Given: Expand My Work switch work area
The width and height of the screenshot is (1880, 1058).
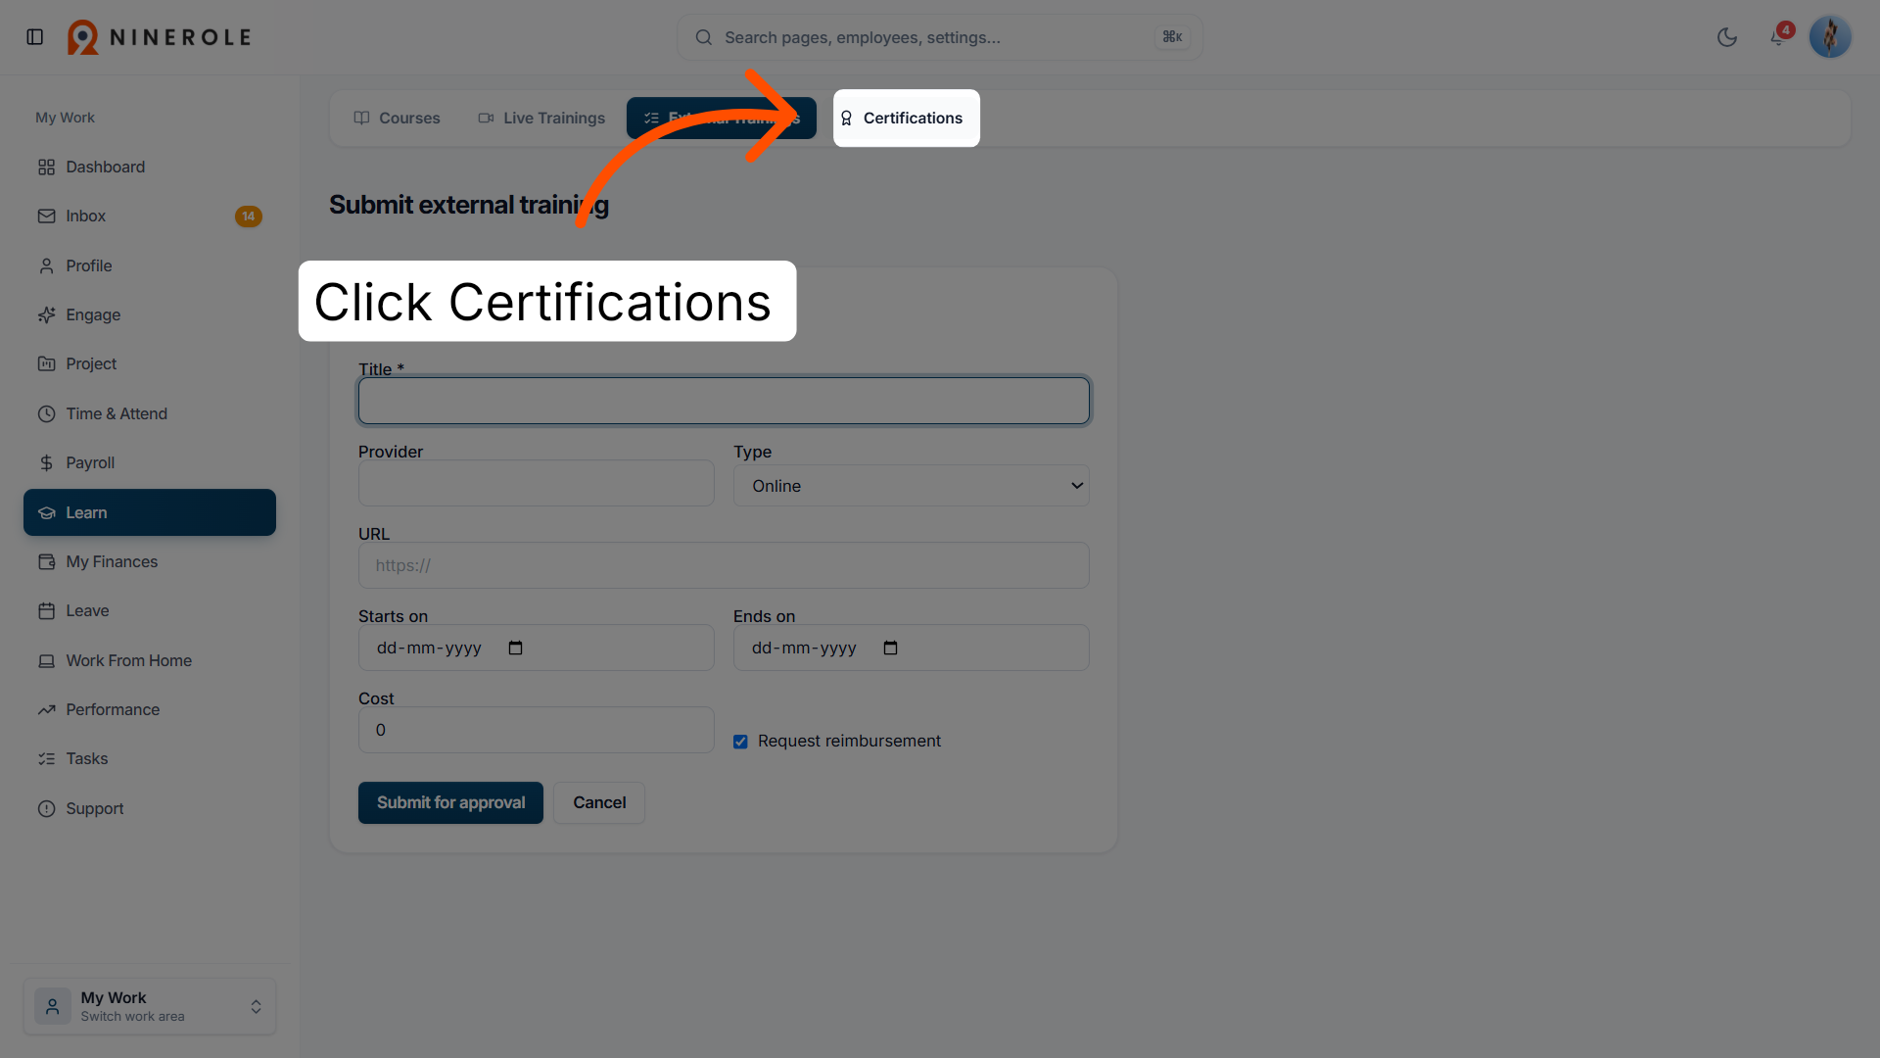Looking at the screenshot, I should [x=150, y=1007].
